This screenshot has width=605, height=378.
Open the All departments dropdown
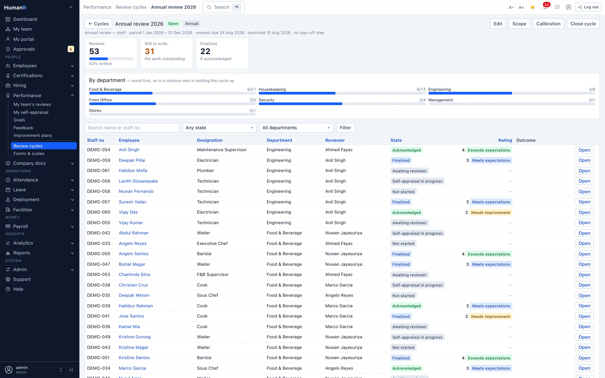pyautogui.click(x=296, y=128)
